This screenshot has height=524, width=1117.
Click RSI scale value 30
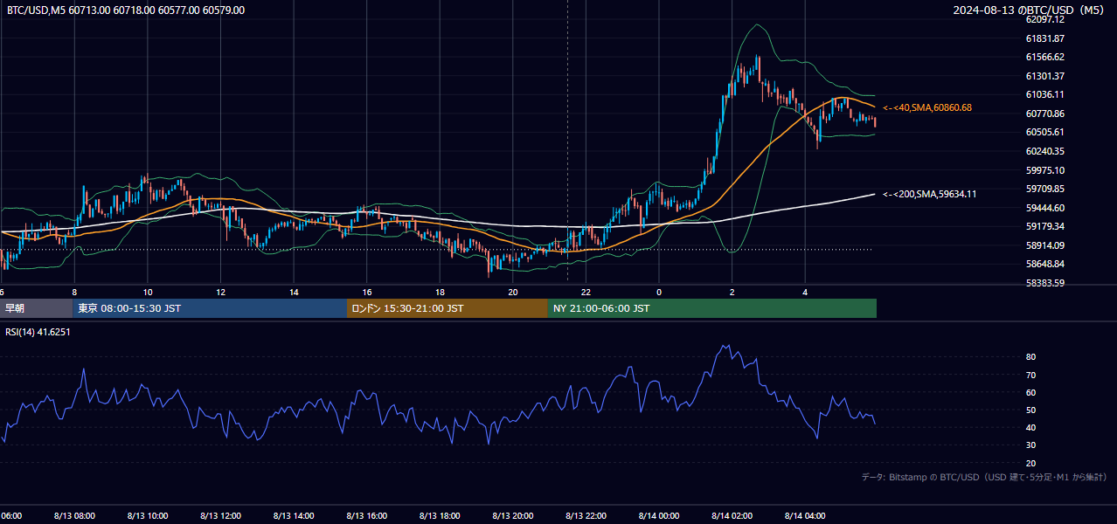pyautogui.click(x=1030, y=445)
